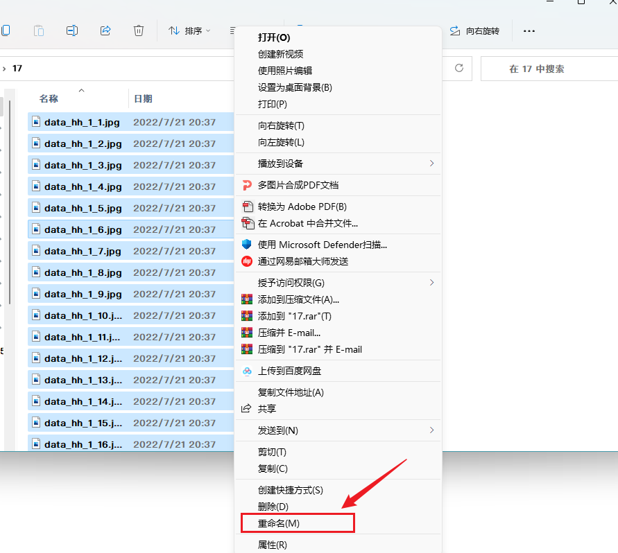Click the 17 folder breadcrumb
This screenshot has height=553, width=618.
point(17,69)
